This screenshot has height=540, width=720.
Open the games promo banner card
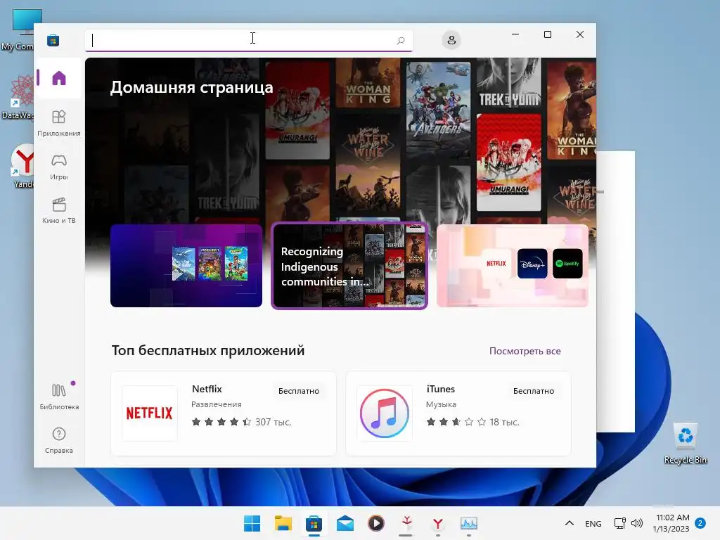pyautogui.click(x=186, y=265)
